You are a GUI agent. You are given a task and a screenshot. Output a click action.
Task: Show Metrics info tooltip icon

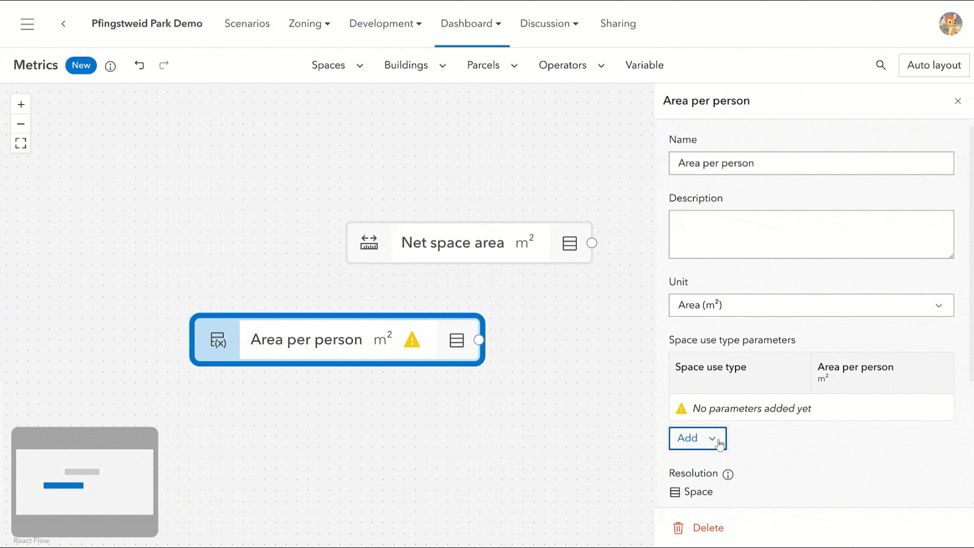[111, 66]
